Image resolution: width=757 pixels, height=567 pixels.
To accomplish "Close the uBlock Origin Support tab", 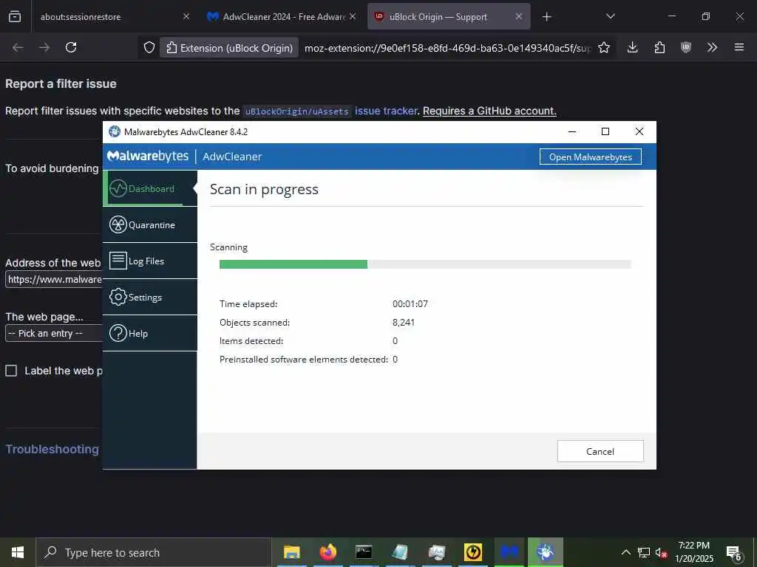I will [x=518, y=16].
